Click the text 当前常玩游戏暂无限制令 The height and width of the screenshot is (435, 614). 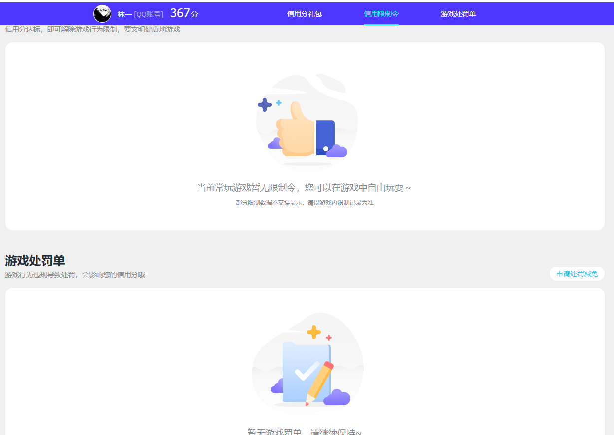tap(247, 188)
